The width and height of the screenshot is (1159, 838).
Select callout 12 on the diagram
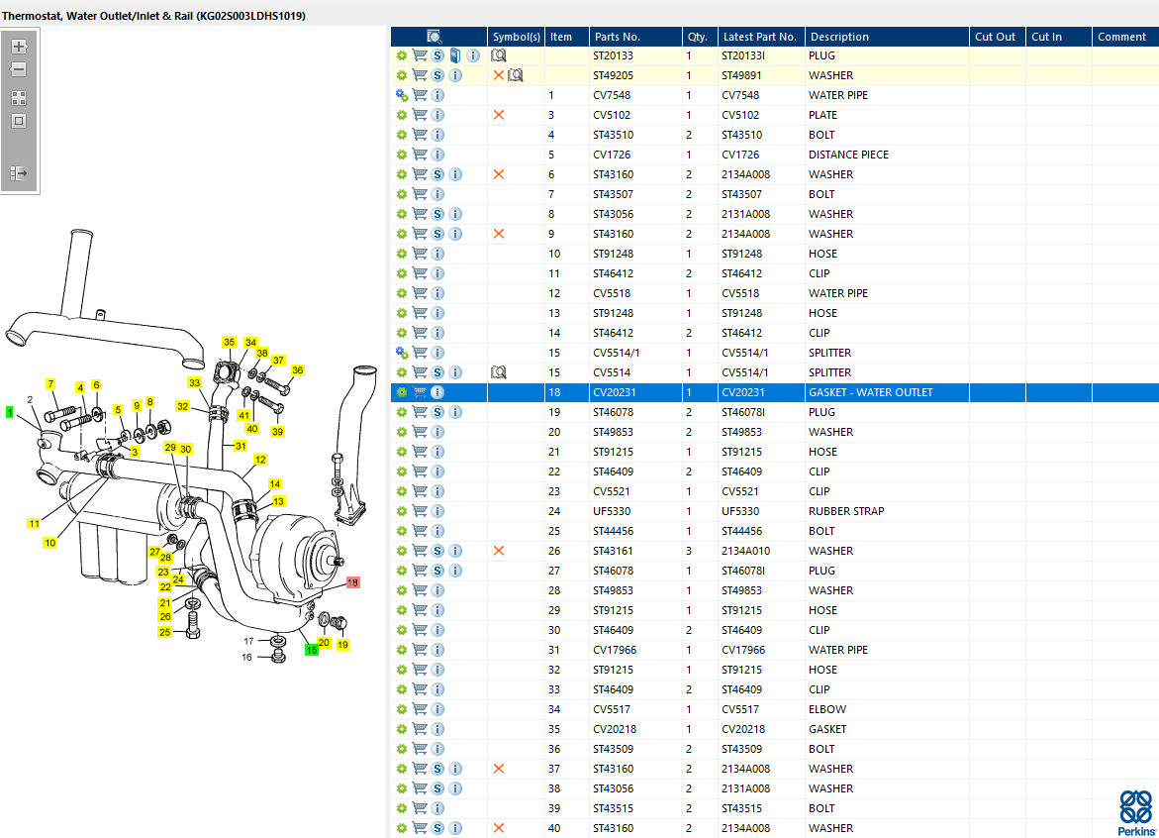pyautogui.click(x=260, y=460)
